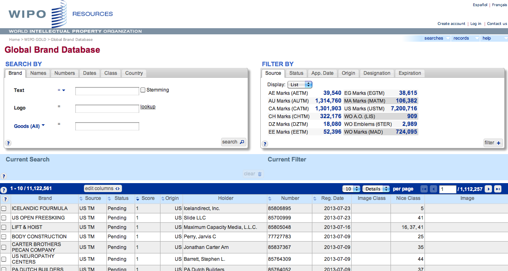Open the Origin filter tab

(x=348, y=73)
